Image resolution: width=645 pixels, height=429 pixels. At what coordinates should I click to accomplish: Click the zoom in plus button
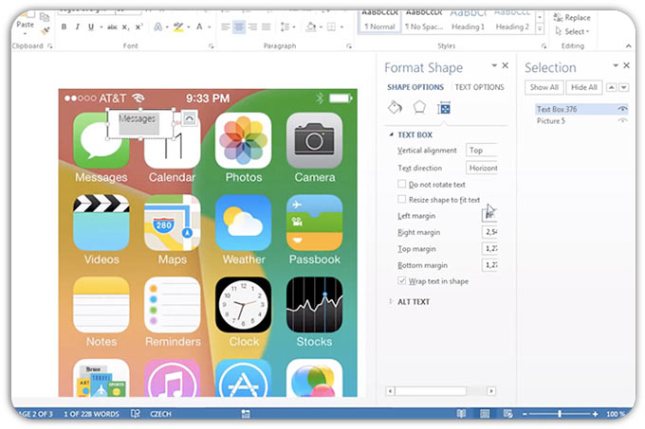click(x=596, y=414)
